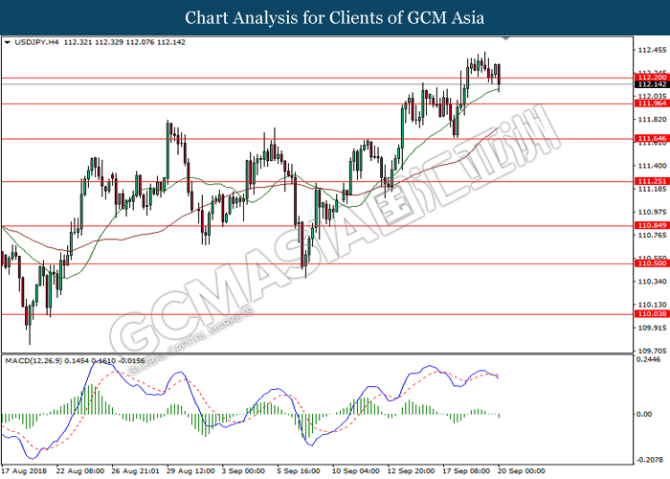Select the 111.646 red price level label
Viewport: 670px width, 479px height.
(651, 139)
